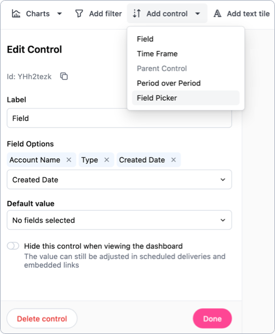Click the Charts bar-graph icon
This screenshot has width=275, height=334.
(16, 14)
